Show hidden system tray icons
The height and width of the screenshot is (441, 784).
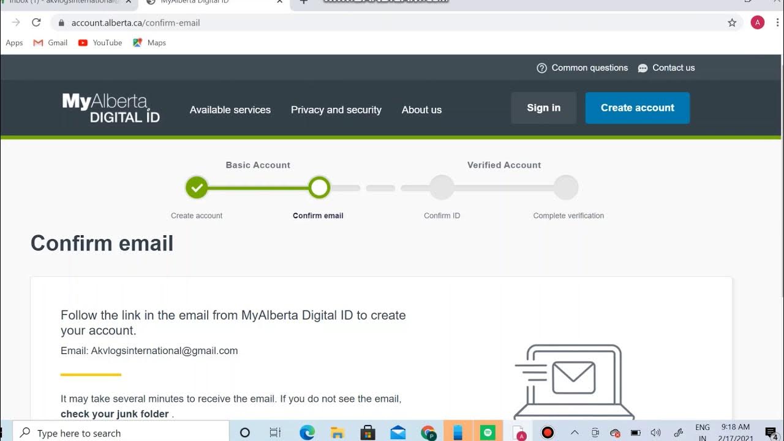point(575,433)
